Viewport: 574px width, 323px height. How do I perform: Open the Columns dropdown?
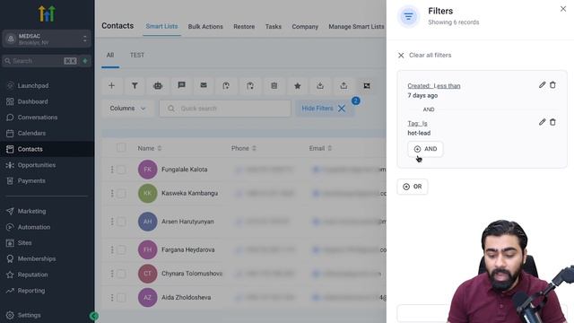click(x=127, y=109)
